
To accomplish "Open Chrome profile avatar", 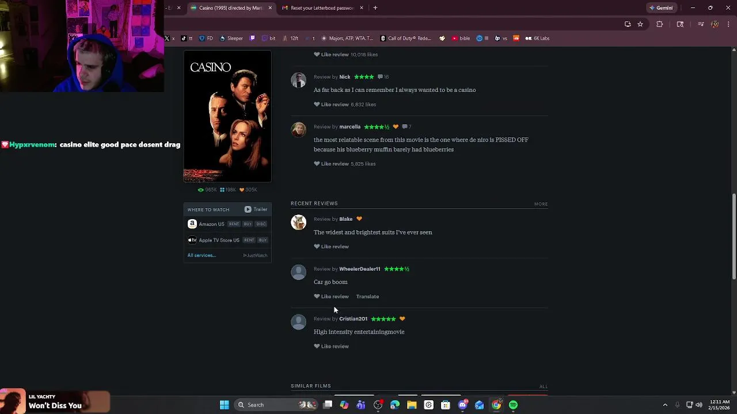I will [715, 24].
